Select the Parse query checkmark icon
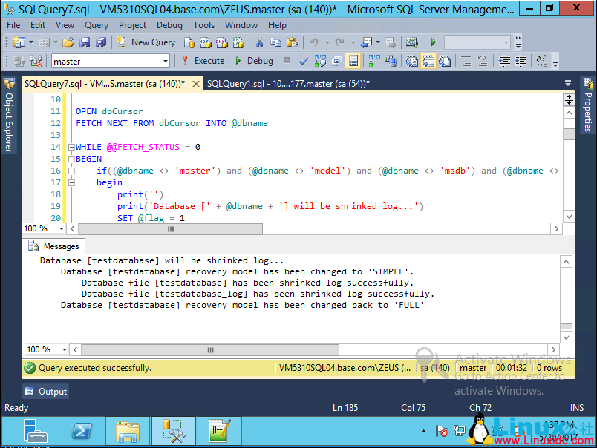Screen dimensions: 597x448 [304, 60]
